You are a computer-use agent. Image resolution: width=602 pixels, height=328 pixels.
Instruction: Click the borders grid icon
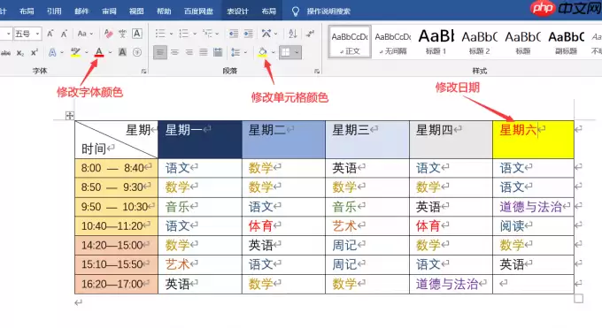click(x=286, y=52)
